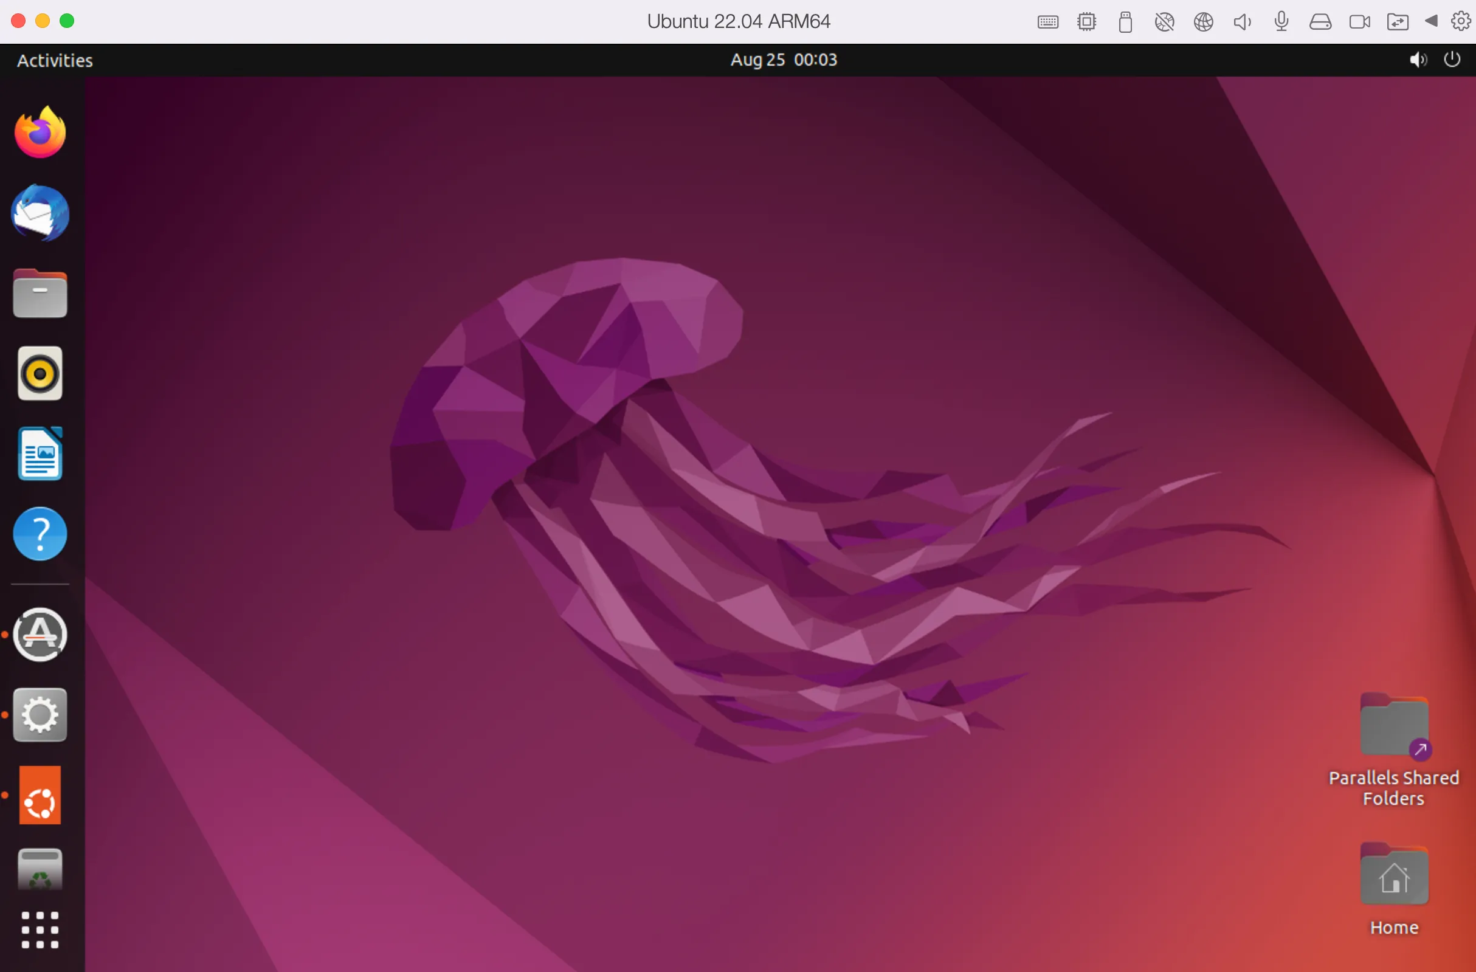Image resolution: width=1476 pixels, height=972 pixels.
Task: Open Software Updater application
Action: (x=40, y=635)
